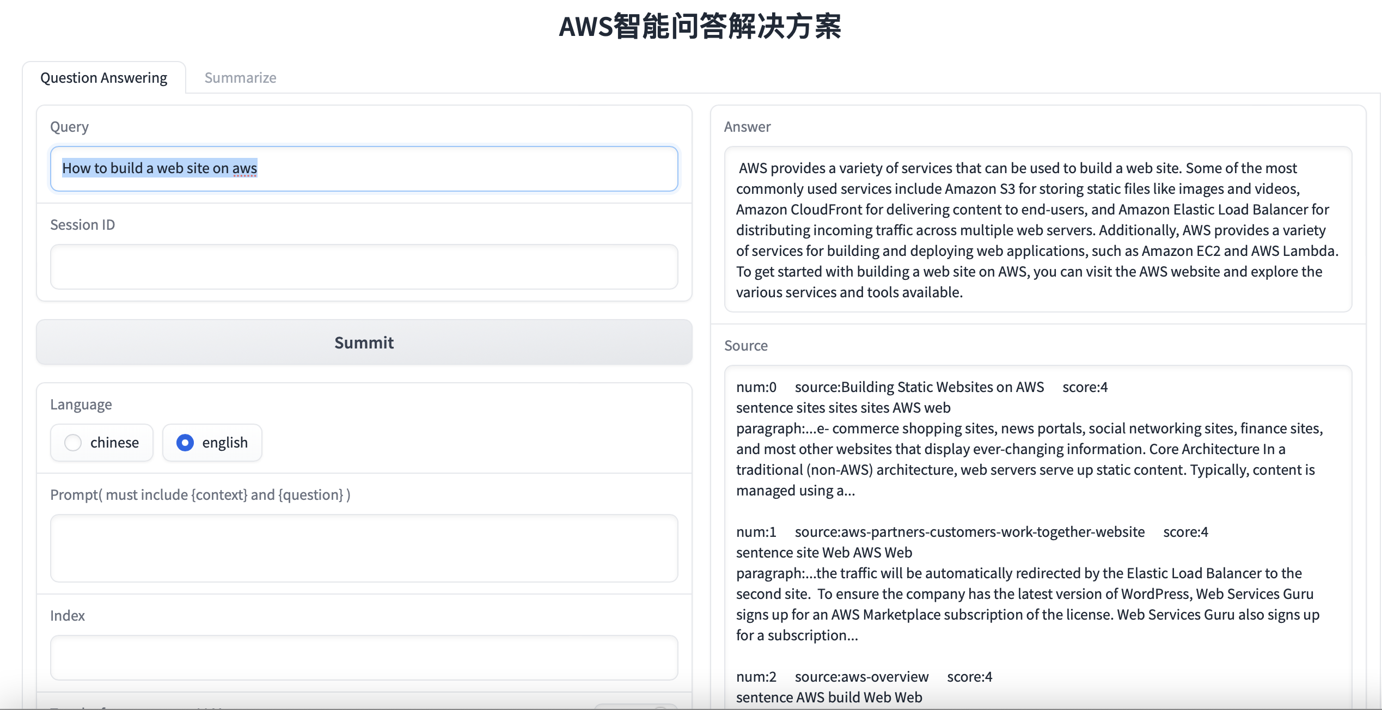Select the Question Answering tab

(x=103, y=78)
